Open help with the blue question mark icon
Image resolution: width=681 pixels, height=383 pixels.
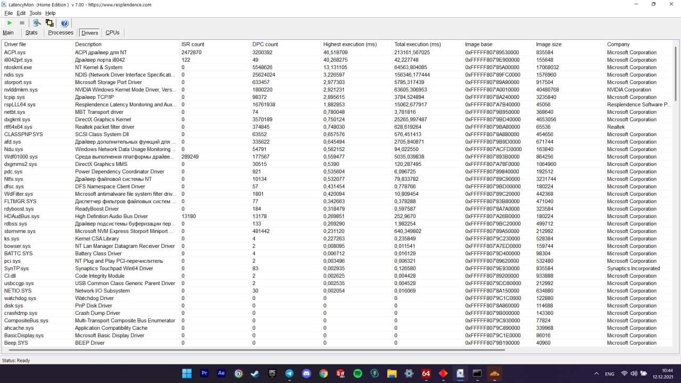pos(64,23)
